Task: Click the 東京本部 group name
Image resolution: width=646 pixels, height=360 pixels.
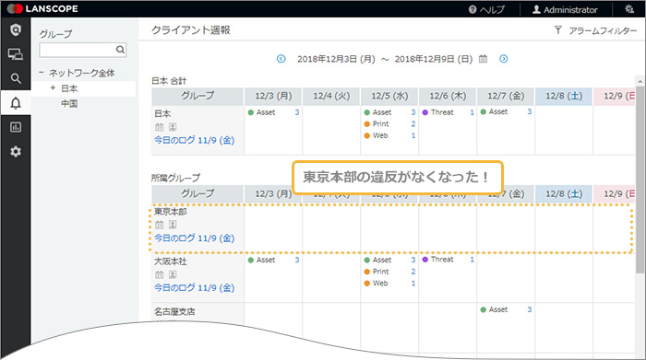Action: [x=170, y=212]
